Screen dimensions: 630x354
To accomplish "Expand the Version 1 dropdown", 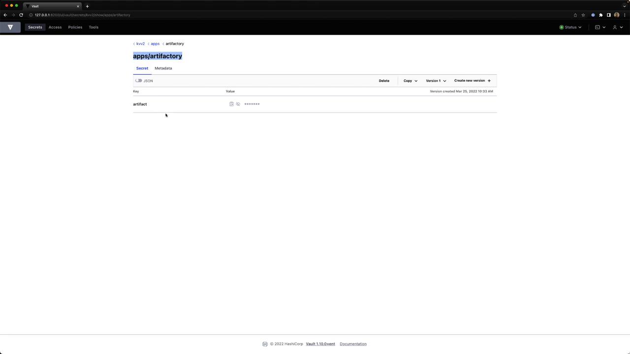I will tap(436, 81).
